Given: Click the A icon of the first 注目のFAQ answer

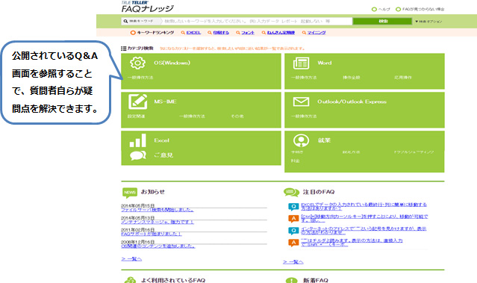Looking at the screenshot, I should click(x=293, y=219).
